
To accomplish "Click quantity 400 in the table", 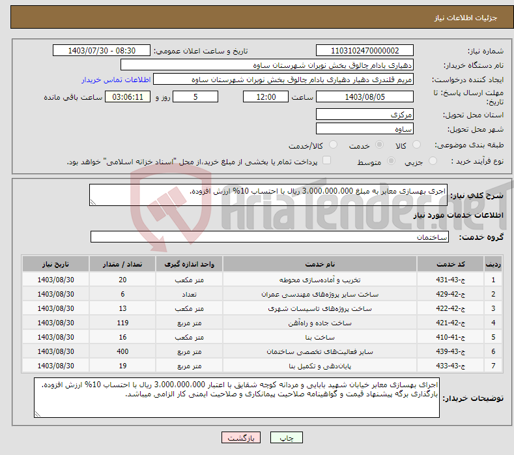I will click(x=122, y=351).
